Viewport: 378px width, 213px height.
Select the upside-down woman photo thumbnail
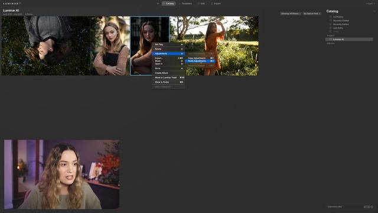[x=46, y=46]
